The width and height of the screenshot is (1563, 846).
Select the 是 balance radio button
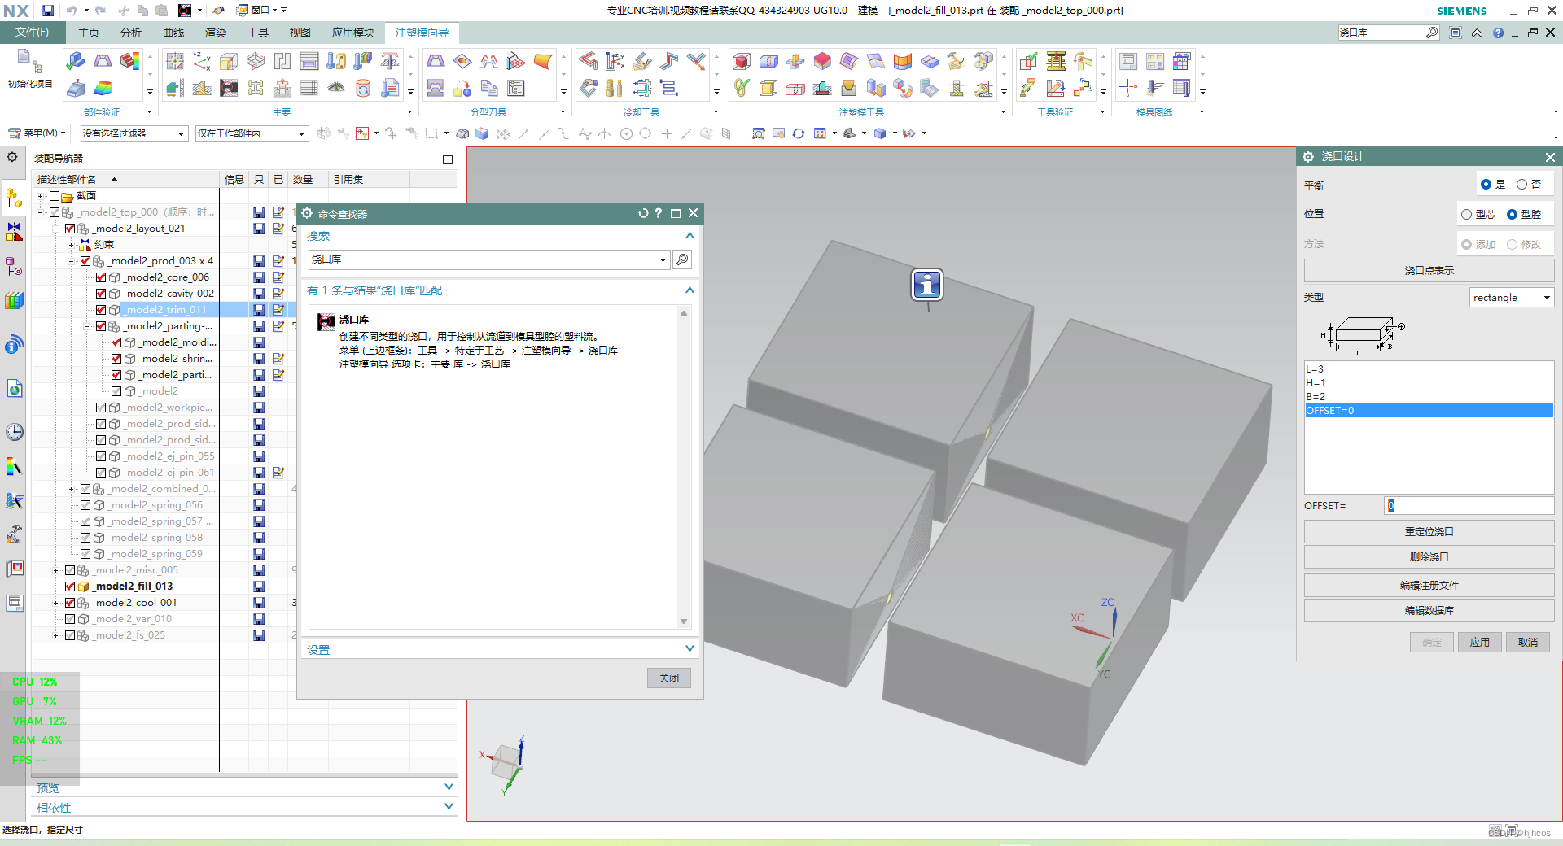[1486, 185]
